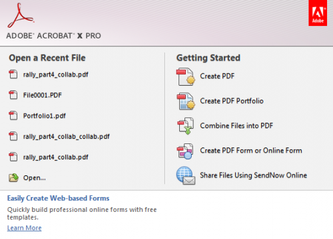The width and height of the screenshot is (333, 239).
Task: Click the Create PDF icon
Action: click(186, 76)
